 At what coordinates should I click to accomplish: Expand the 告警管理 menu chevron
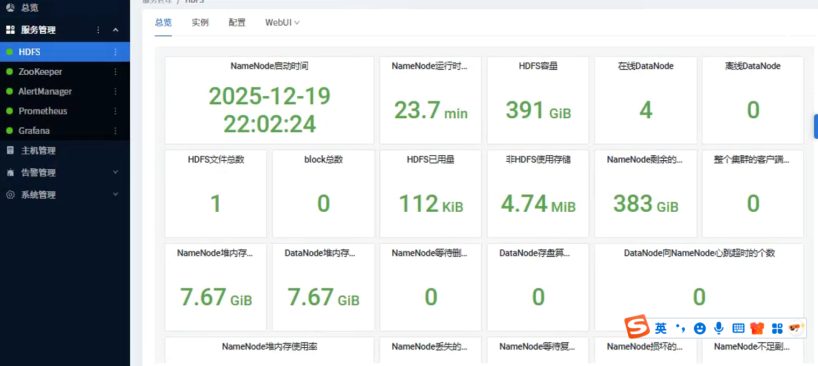(x=116, y=172)
